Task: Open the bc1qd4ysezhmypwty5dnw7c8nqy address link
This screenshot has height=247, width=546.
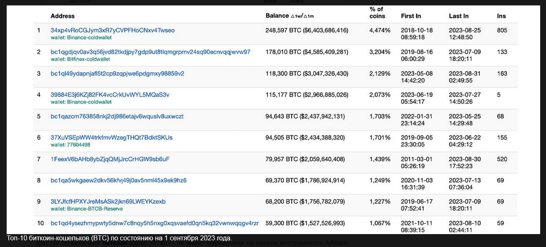Action: click(x=155, y=223)
